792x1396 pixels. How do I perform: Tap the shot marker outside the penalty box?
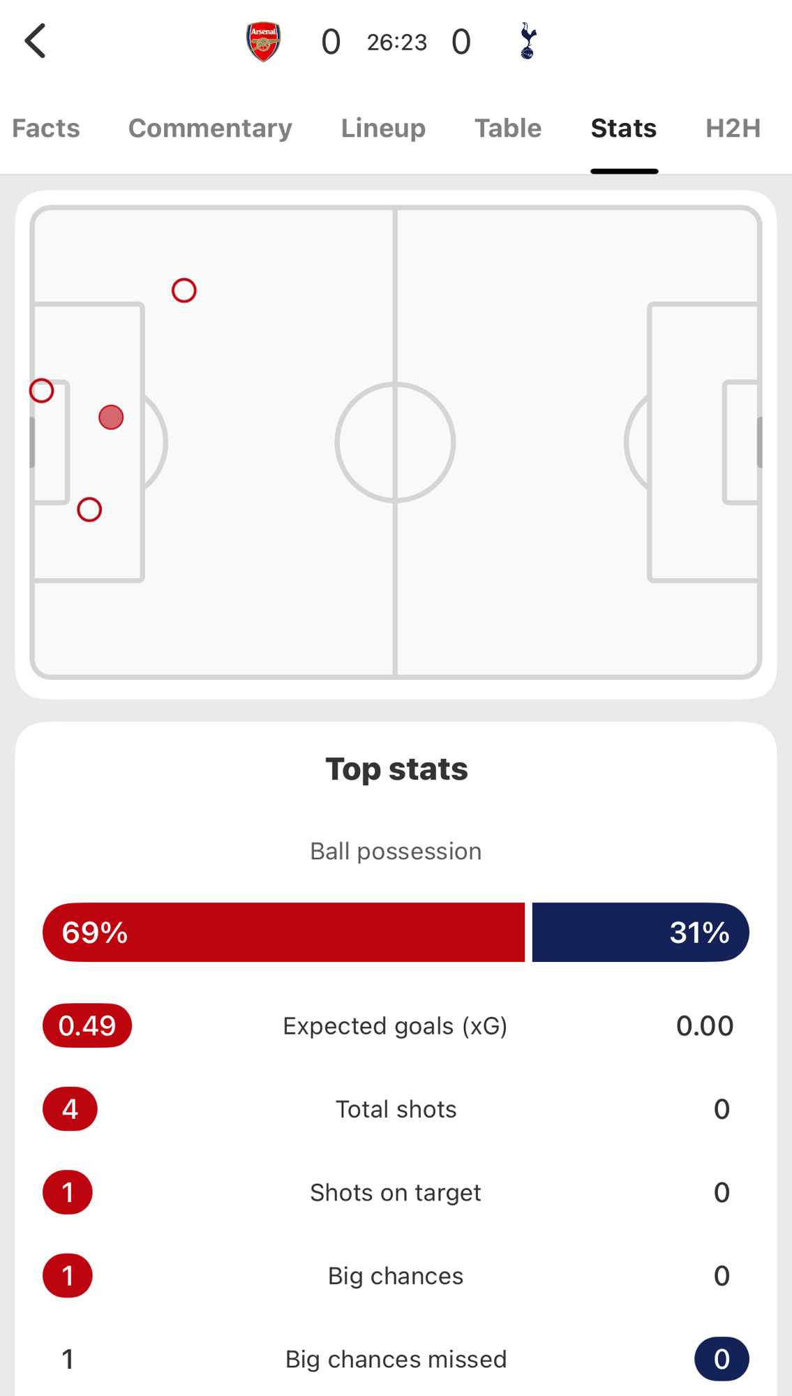point(184,290)
